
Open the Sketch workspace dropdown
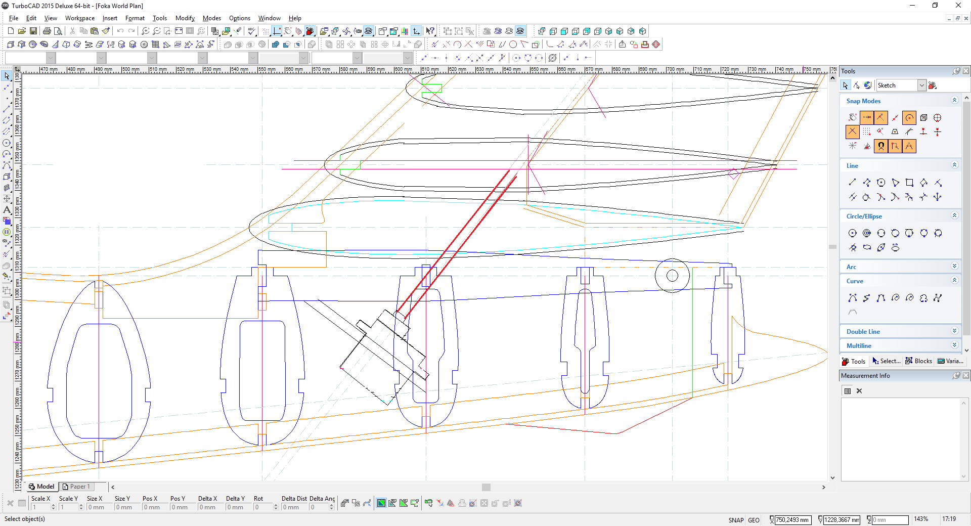coord(921,85)
